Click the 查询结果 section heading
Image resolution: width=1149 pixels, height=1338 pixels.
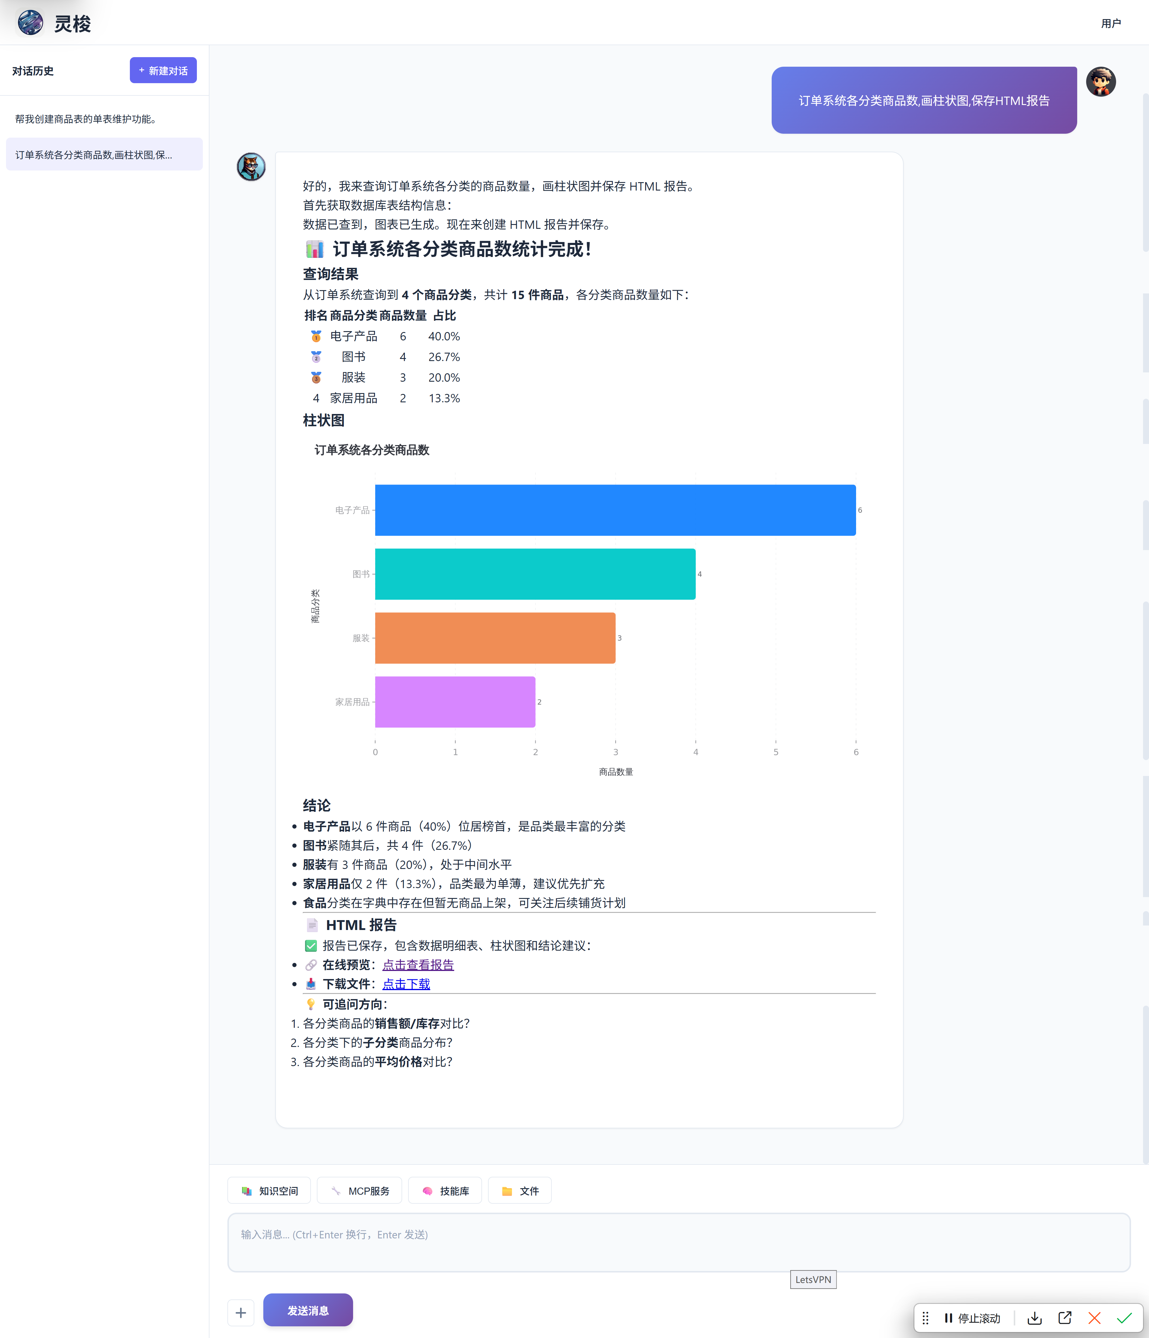[x=331, y=274]
